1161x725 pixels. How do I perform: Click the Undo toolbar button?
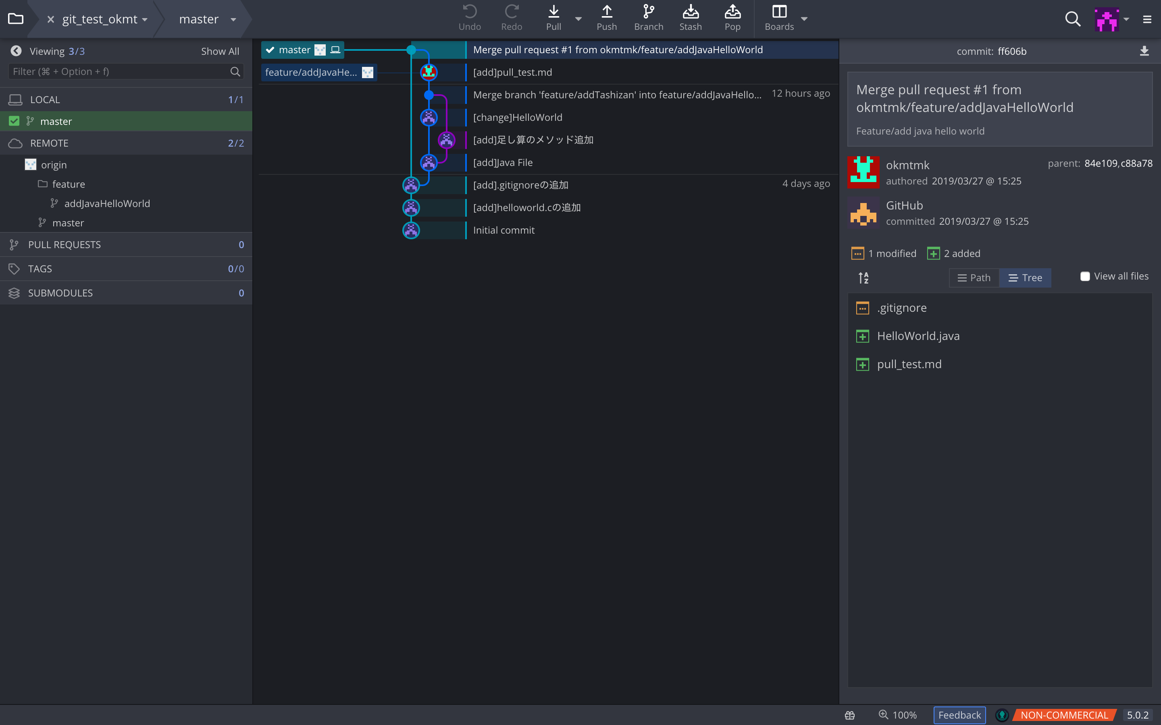click(469, 18)
